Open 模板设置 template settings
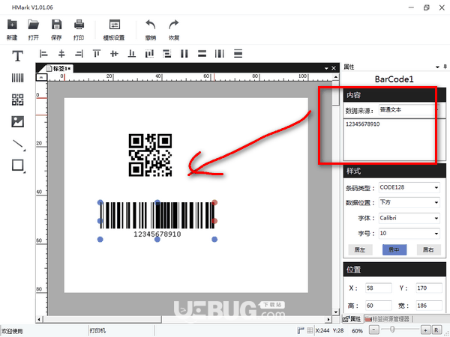The image size is (450, 337). tap(115, 25)
